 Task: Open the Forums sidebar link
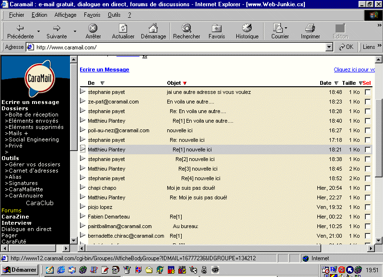pyautogui.click(x=12, y=210)
